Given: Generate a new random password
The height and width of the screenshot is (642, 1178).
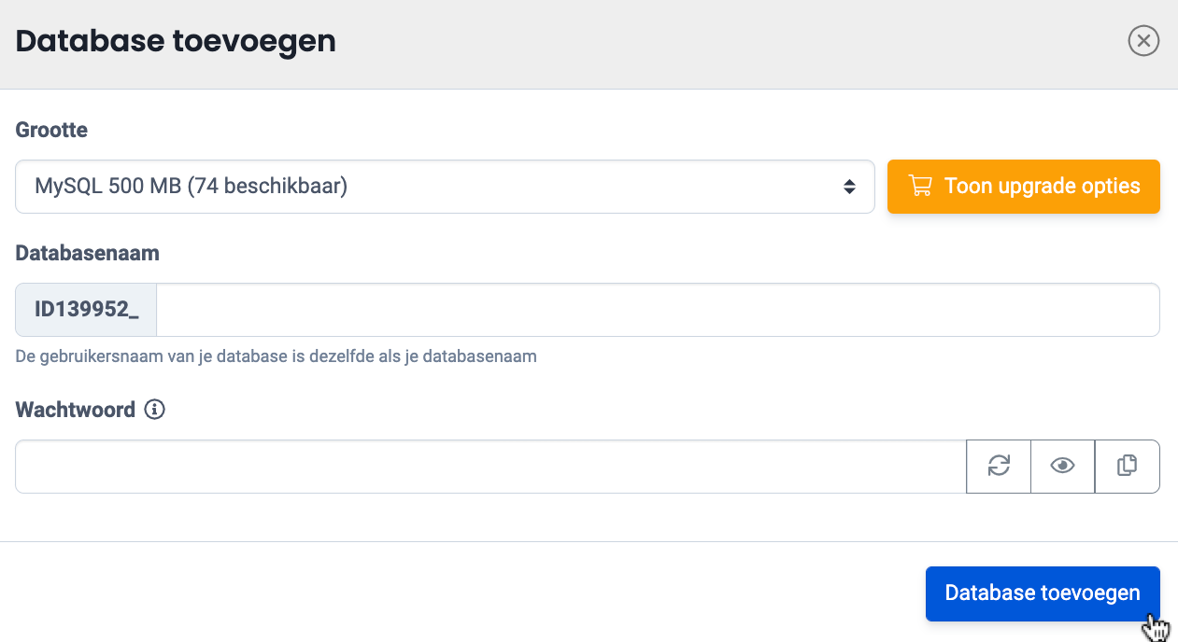Looking at the screenshot, I should 999,466.
